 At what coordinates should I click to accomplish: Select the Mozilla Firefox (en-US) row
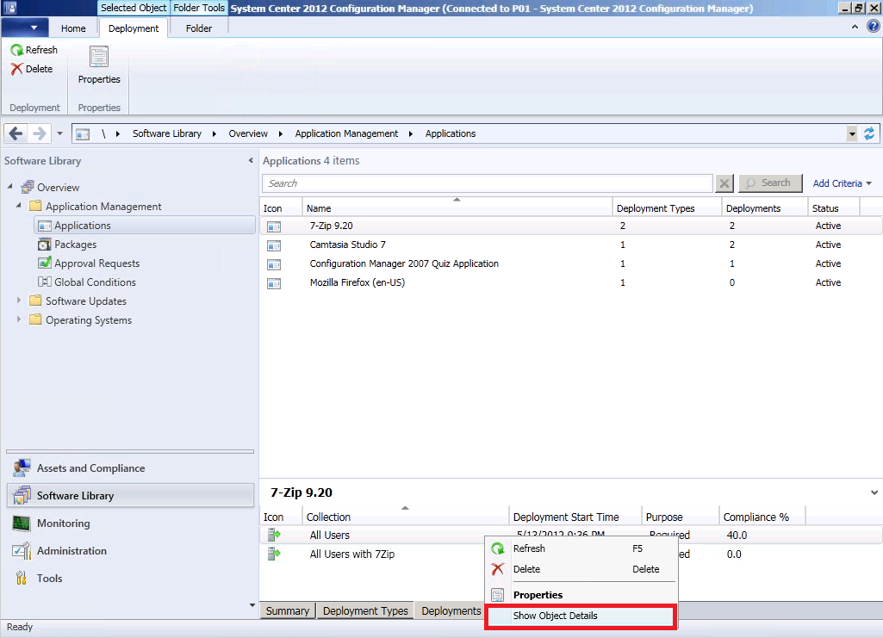(570, 282)
